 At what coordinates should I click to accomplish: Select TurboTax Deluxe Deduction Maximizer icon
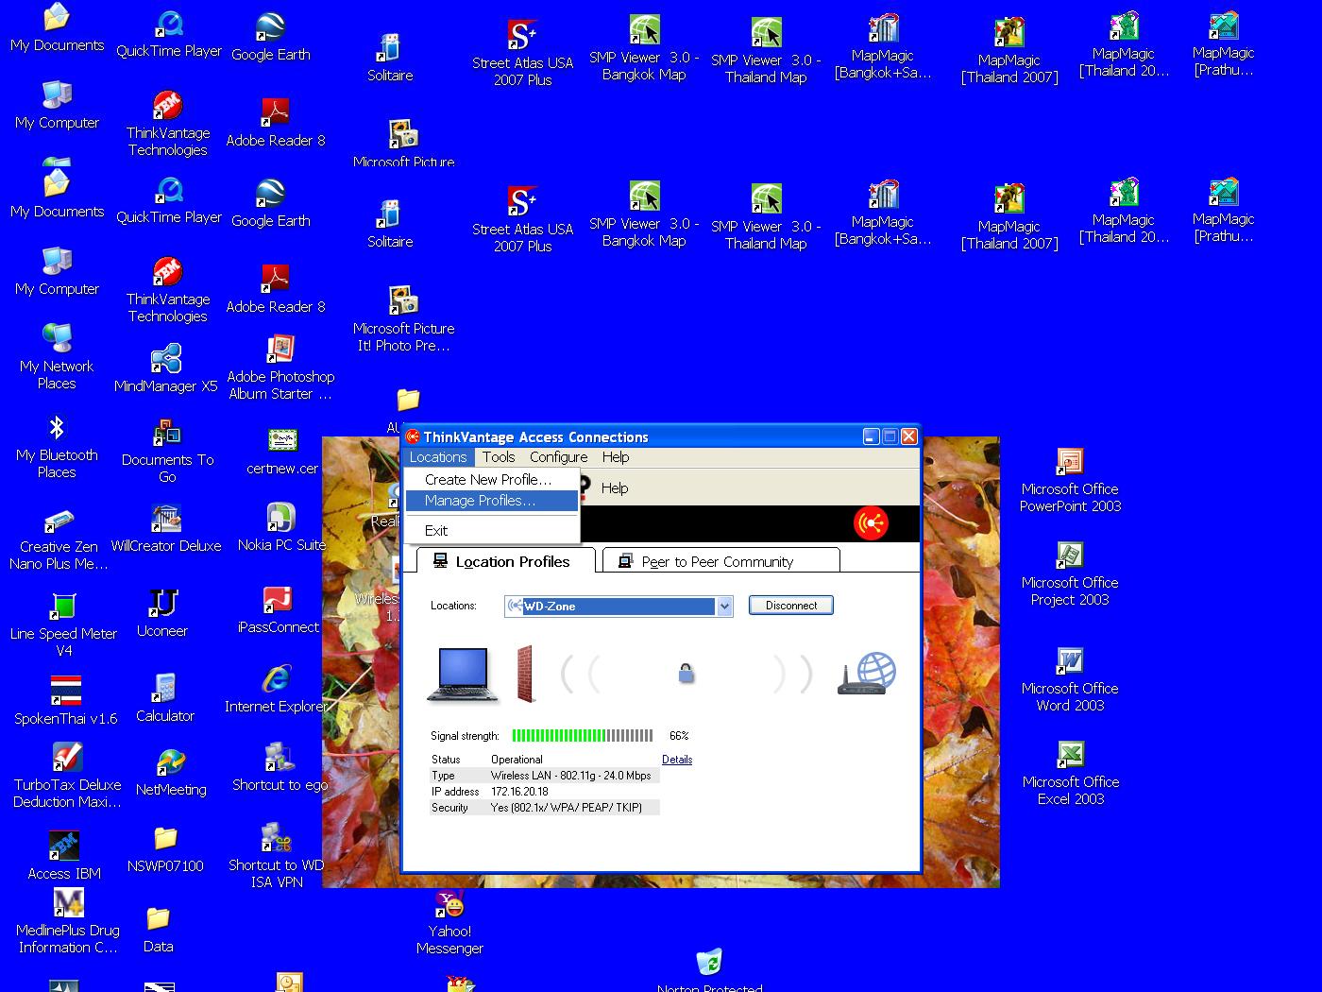tap(67, 776)
